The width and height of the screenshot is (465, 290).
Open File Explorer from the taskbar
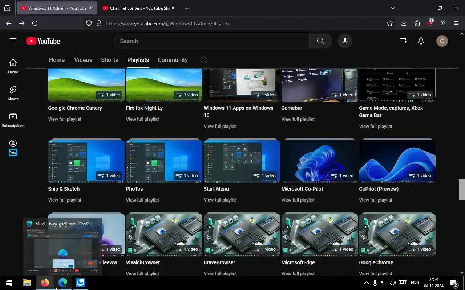[x=27, y=283]
